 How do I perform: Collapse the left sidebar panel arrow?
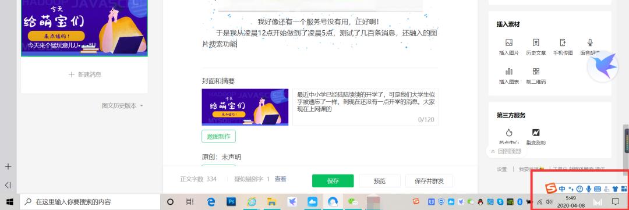tap(8, 185)
